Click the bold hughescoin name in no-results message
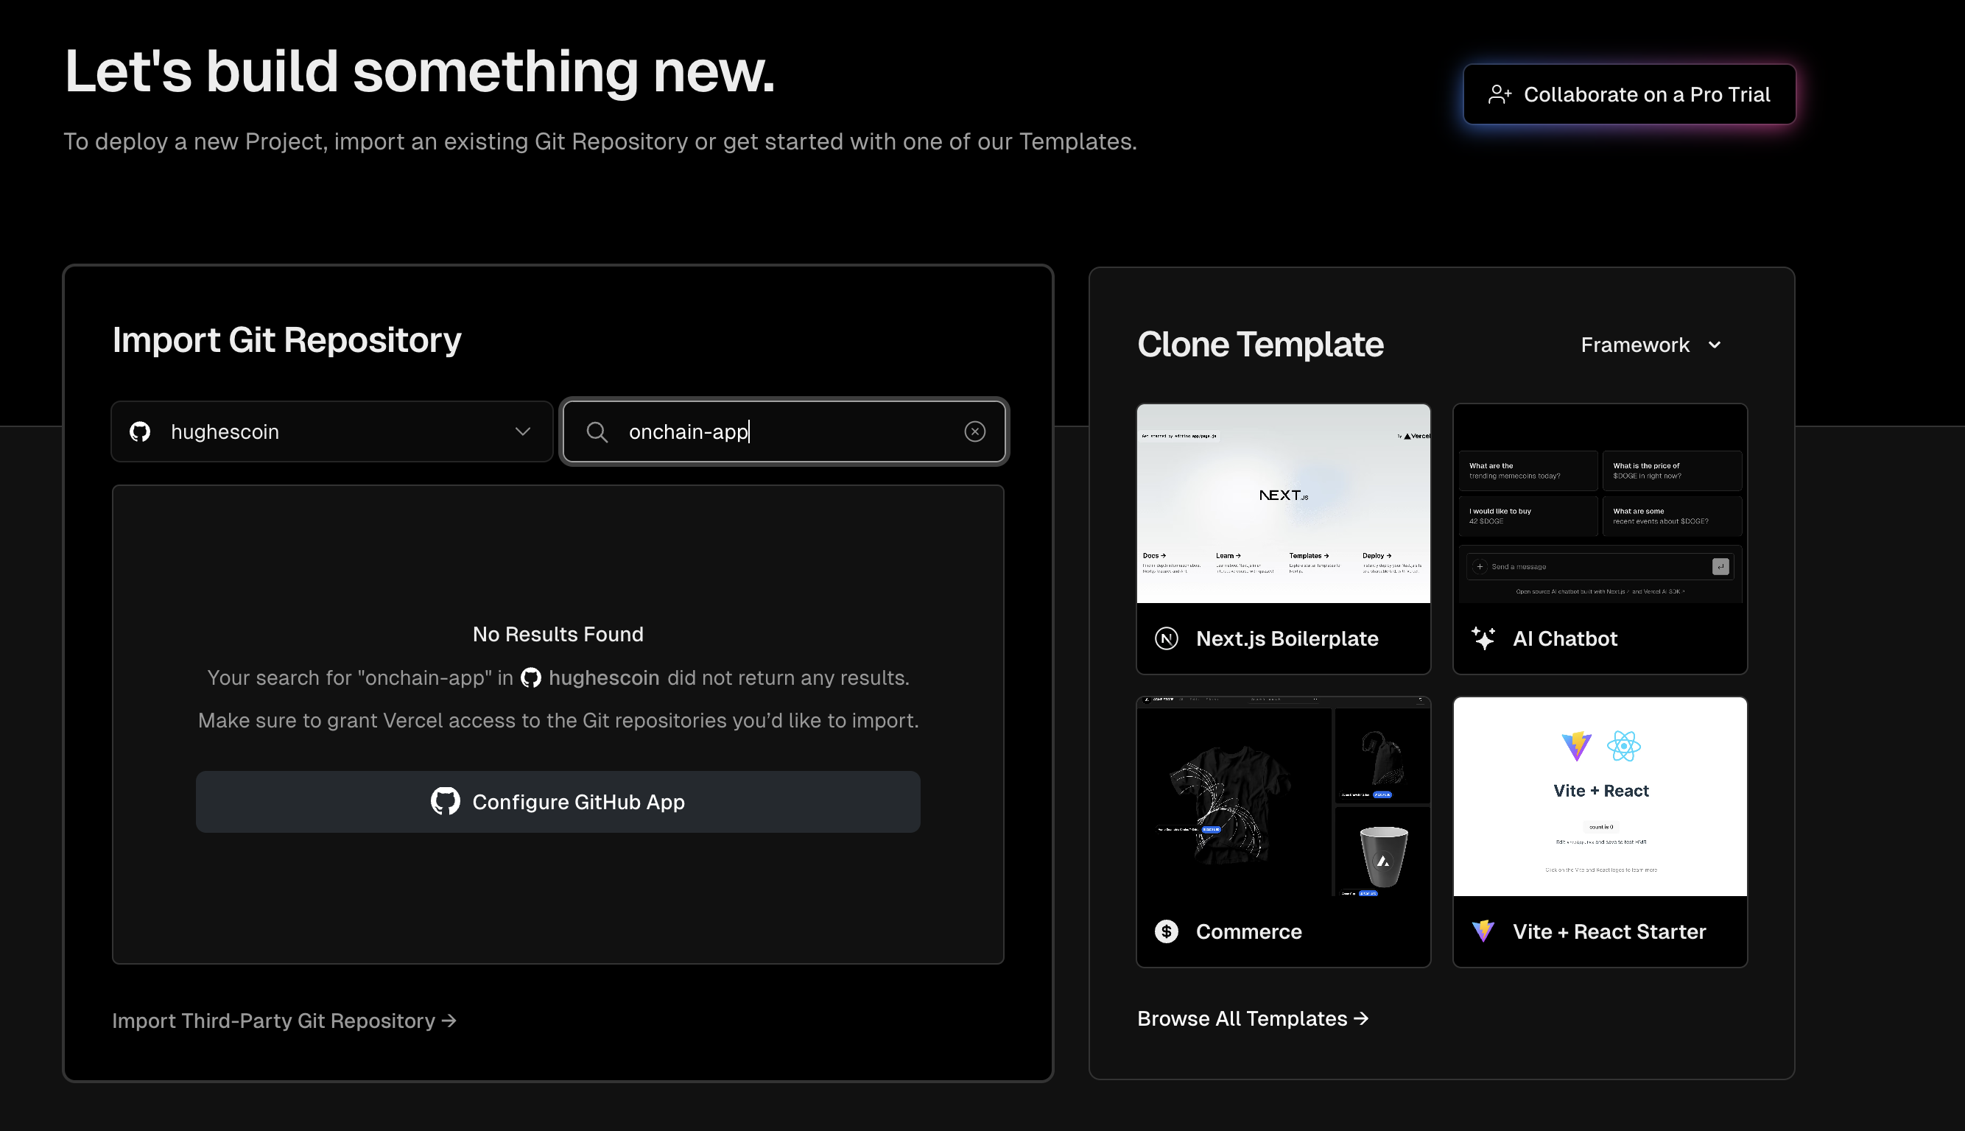1965x1131 pixels. [604, 677]
